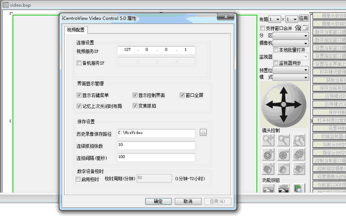Screen dimensions: 346x216
Task: Click the video.bsp document icon
Action: tap(5, 5)
